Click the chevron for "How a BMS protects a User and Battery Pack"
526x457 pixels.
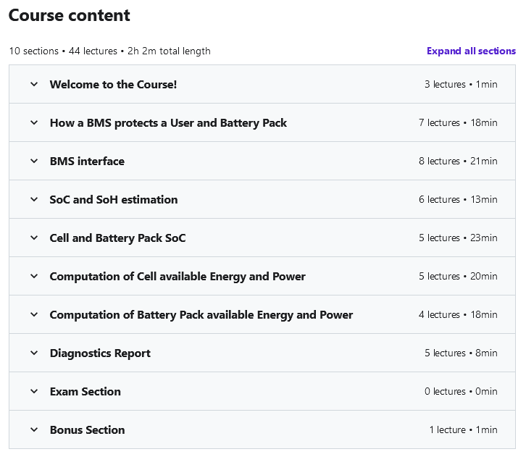click(34, 123)
